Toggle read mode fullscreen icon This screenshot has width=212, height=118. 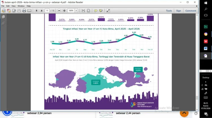coord(108,11)
